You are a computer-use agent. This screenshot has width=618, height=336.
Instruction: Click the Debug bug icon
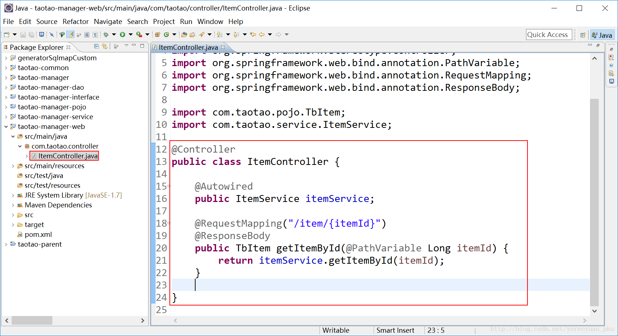point(106,35)
